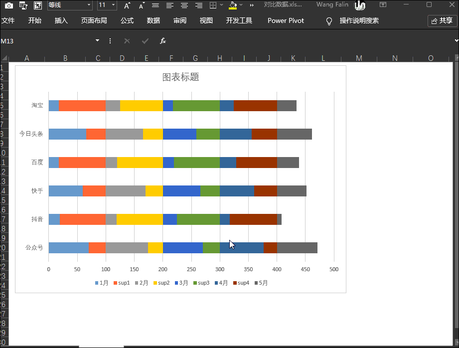459x348 pixels.
Task: Click the middle vertical align icon
Action: [x=155, y=5]
